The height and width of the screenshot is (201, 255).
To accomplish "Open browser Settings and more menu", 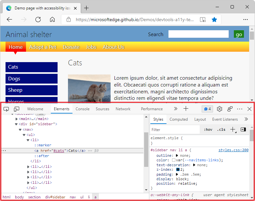I will pyautogui.click(x=245, y=20).
